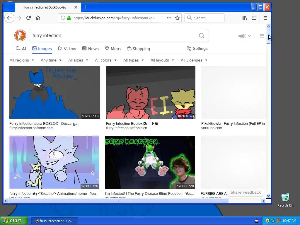This screenshot has height=225, width=300.
Task: Click the horizontal scrollbar left arrow
Action: point(6,201)
